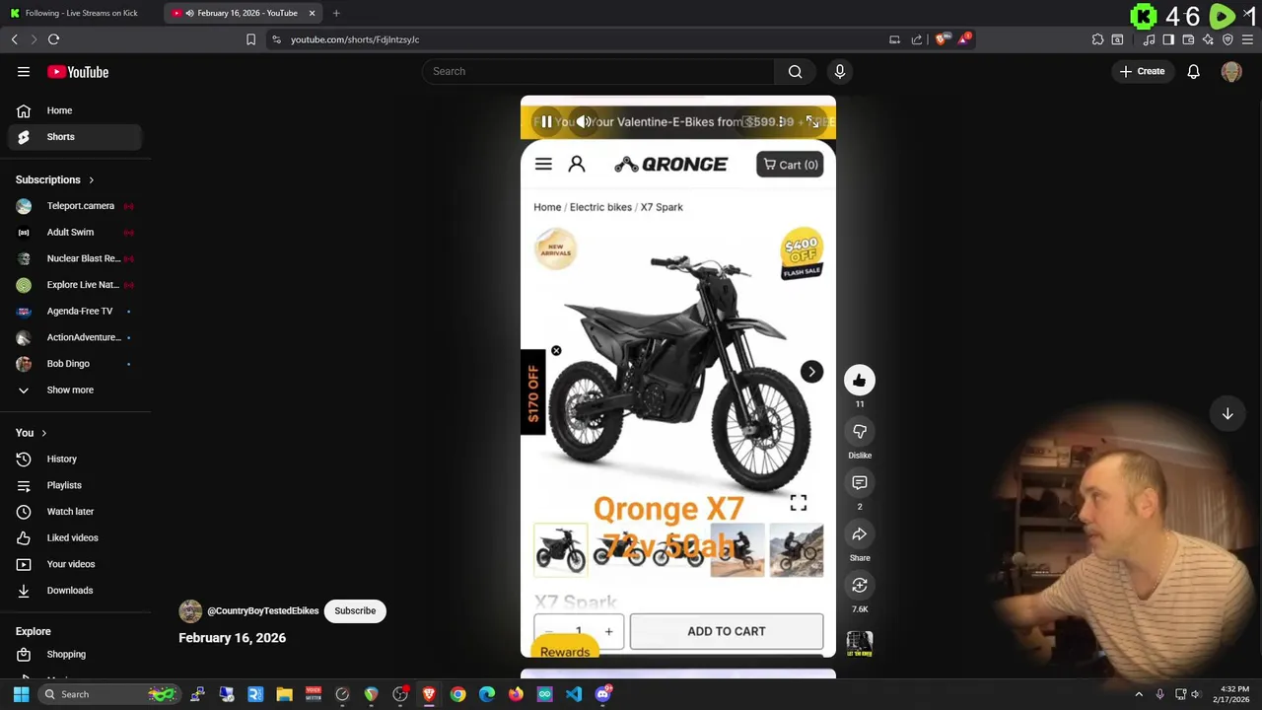The width and height of the screenshot is (1262, 710).
Task: Like this Short with thumbs up
Action: [x=860, y=380]
